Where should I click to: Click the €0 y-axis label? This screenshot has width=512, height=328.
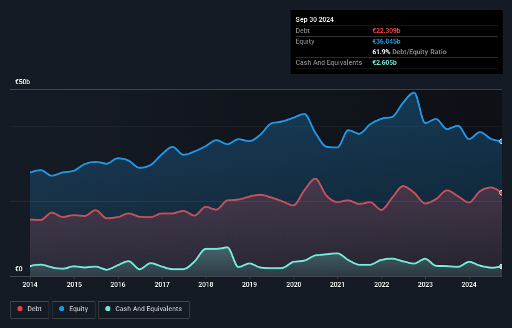click(x=19, y=269)
